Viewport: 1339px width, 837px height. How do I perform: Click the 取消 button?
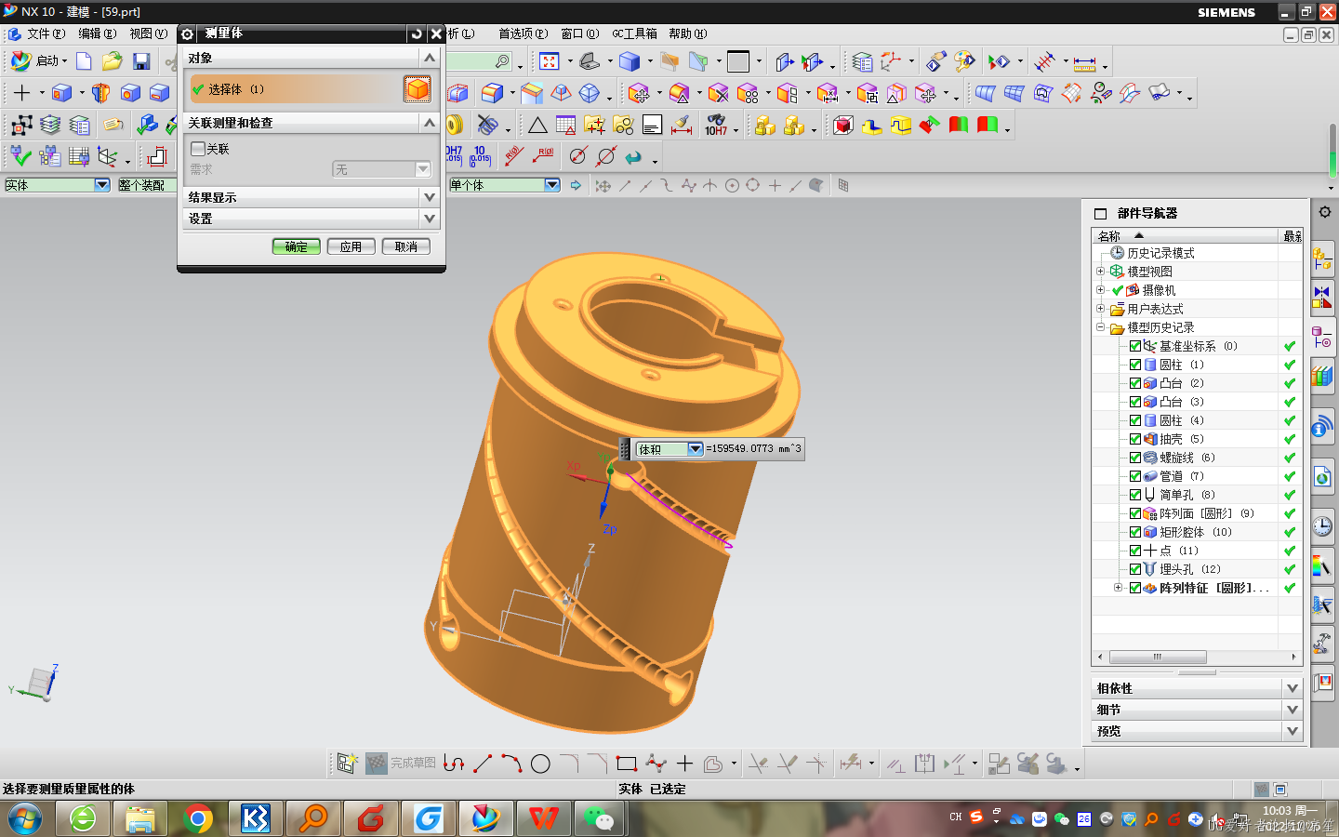(405, 246)
